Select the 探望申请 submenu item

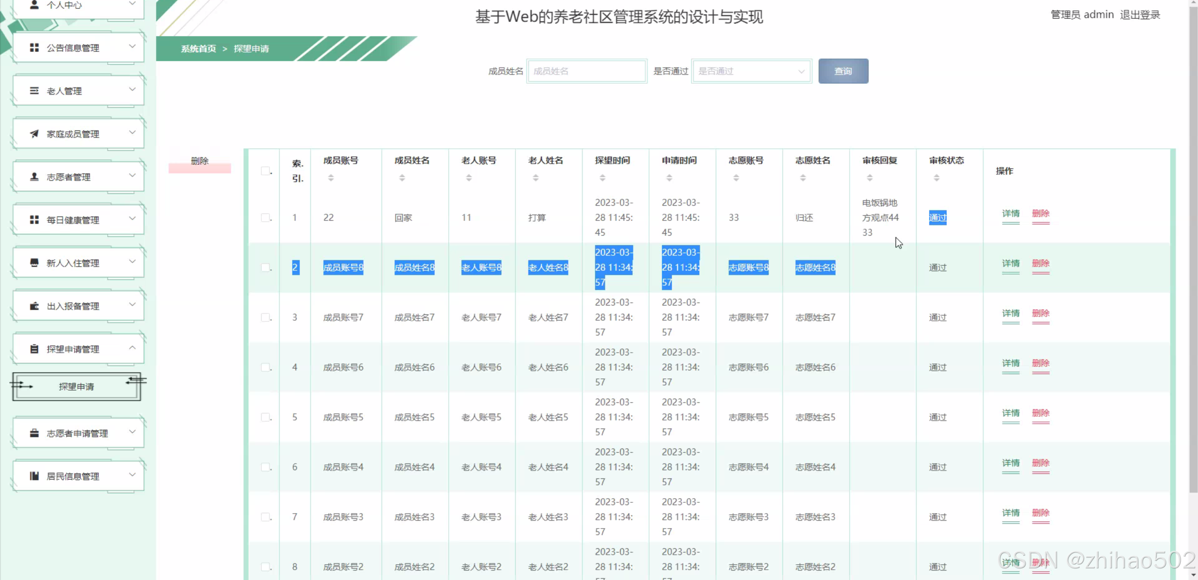[76, 386]
